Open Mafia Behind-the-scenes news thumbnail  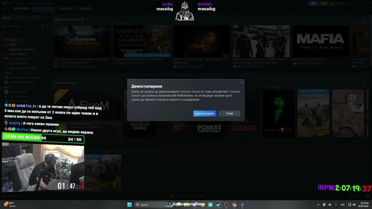point(261,41)
